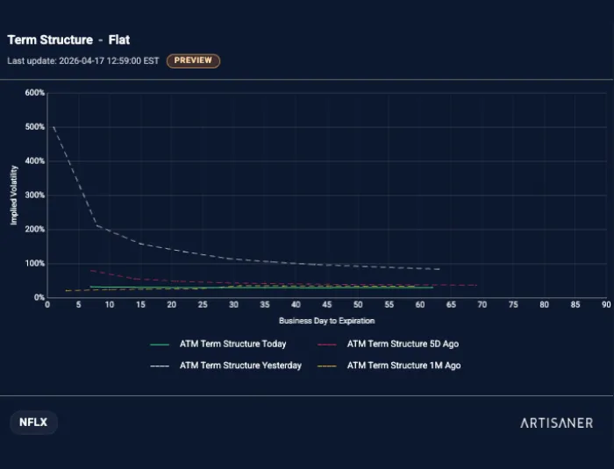This screenshot has height=469, width=614.
Task: Click the 500% y-axis tick label
Action: pyautogui.click(x=35, y=127)
